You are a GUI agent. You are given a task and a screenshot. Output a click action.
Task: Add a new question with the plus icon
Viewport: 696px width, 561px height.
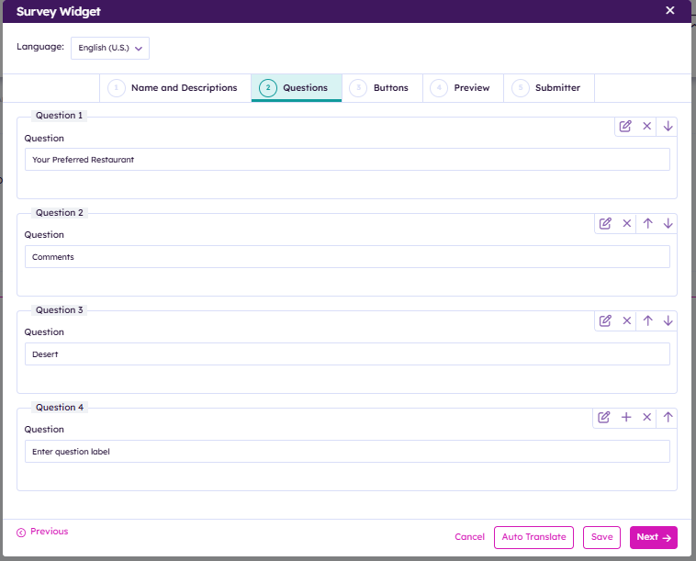(626, 417)
